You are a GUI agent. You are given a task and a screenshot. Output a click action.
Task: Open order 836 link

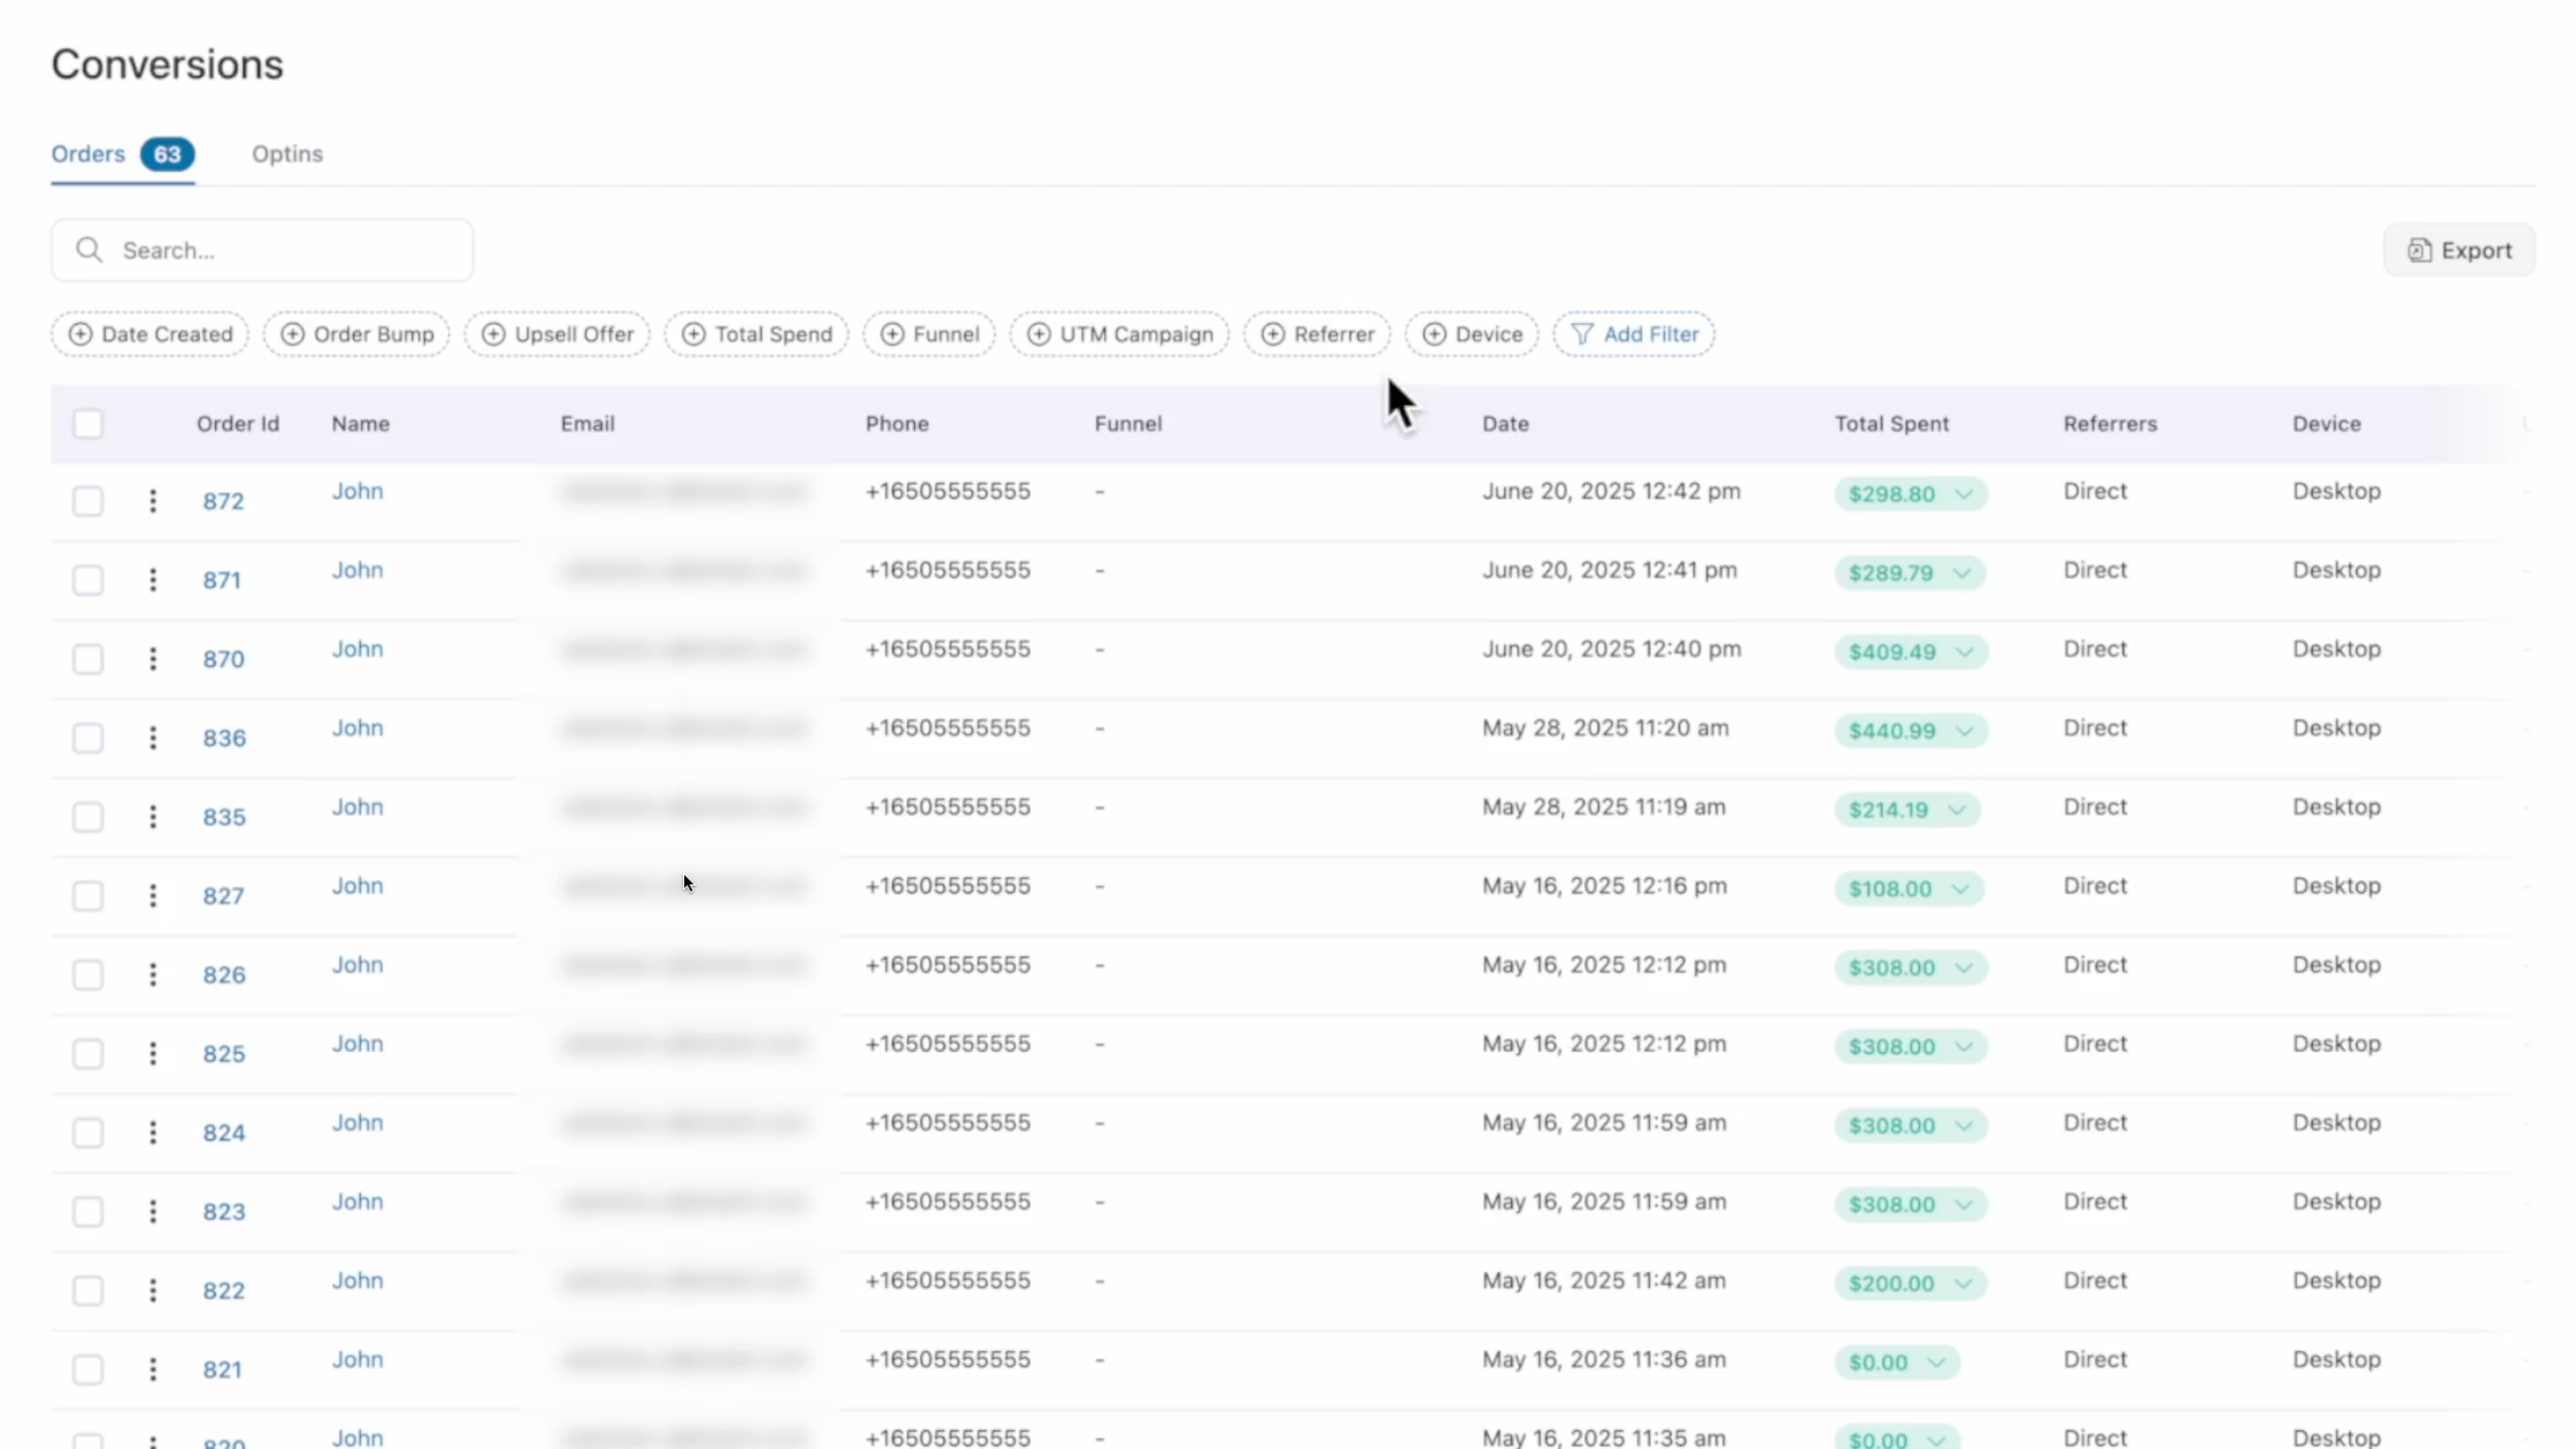point(224,738)
